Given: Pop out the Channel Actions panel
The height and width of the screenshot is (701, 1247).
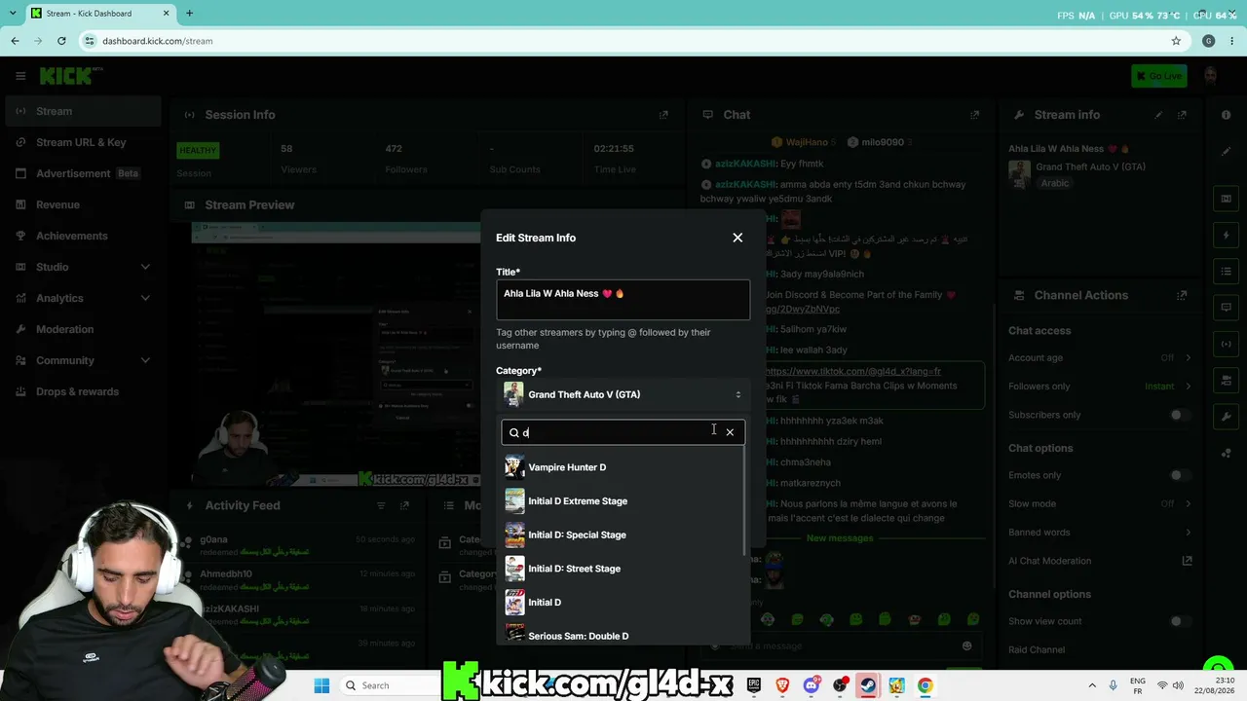Looking at the screenshot, I should tap(1182, 295).
